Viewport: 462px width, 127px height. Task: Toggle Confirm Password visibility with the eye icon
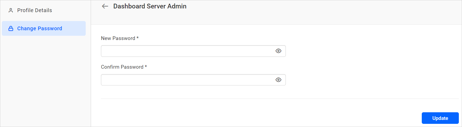coord(278,80)
